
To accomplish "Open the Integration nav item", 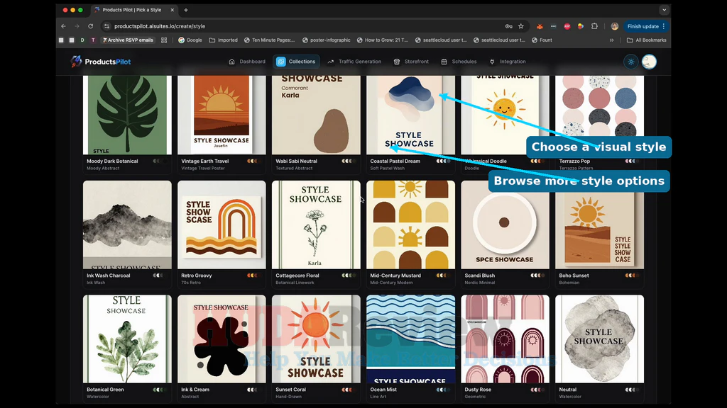I will [507, 62].
